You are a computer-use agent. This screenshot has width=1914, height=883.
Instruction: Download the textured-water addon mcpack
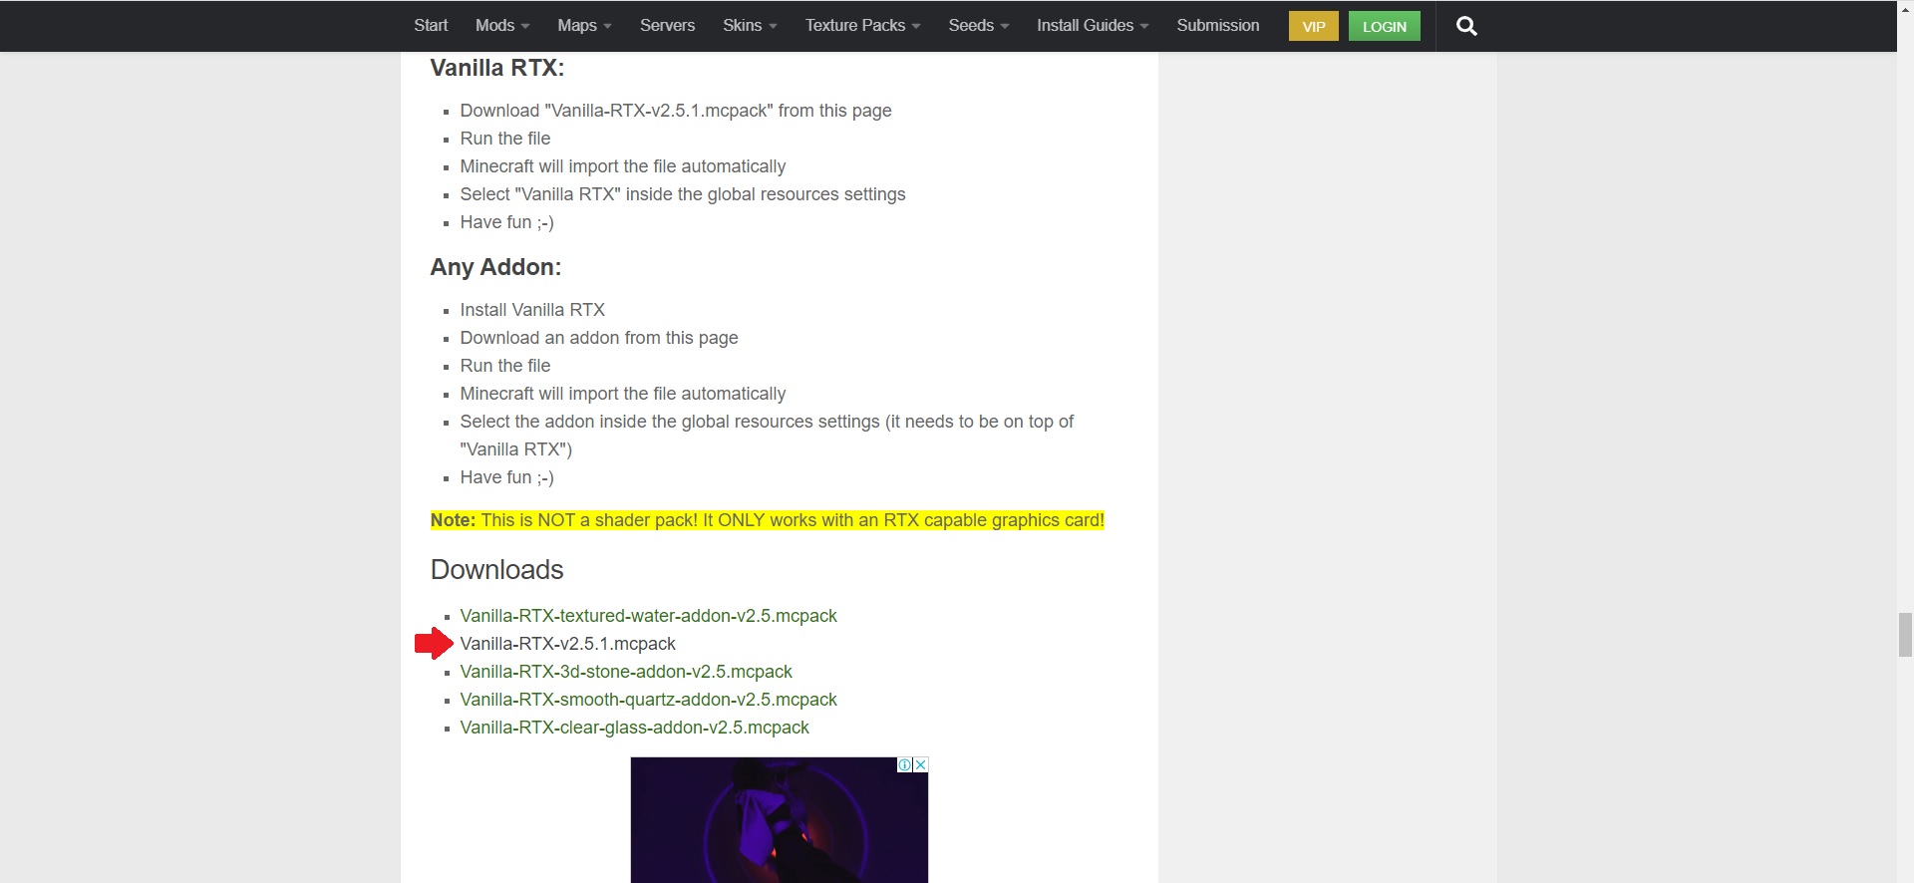coord(648,616)
